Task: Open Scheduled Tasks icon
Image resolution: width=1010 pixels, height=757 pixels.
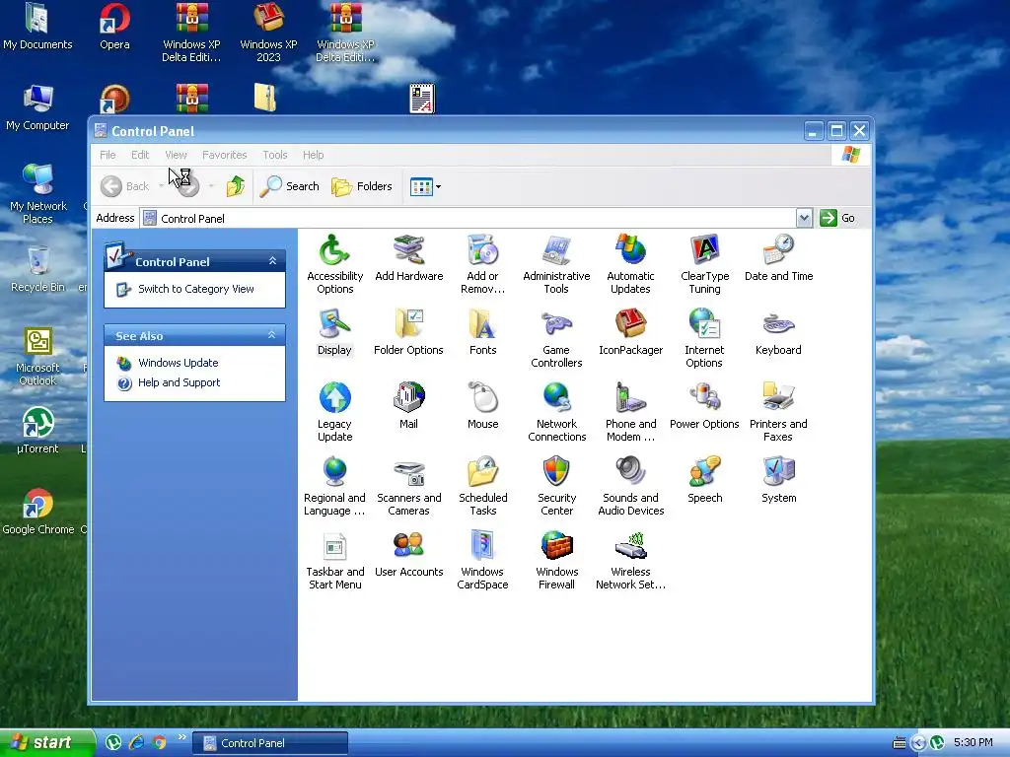Action: click(x=482, y=485)
